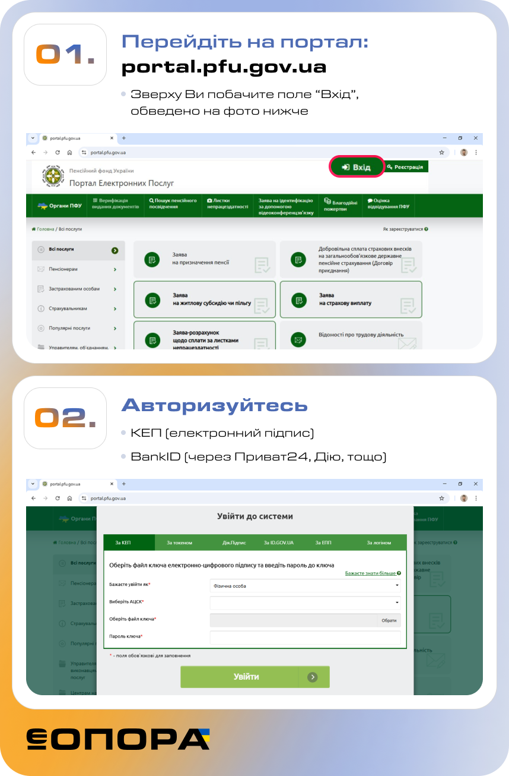
Task: Click into the Пароль ключа input field
Action: click(x=305, y=637)
